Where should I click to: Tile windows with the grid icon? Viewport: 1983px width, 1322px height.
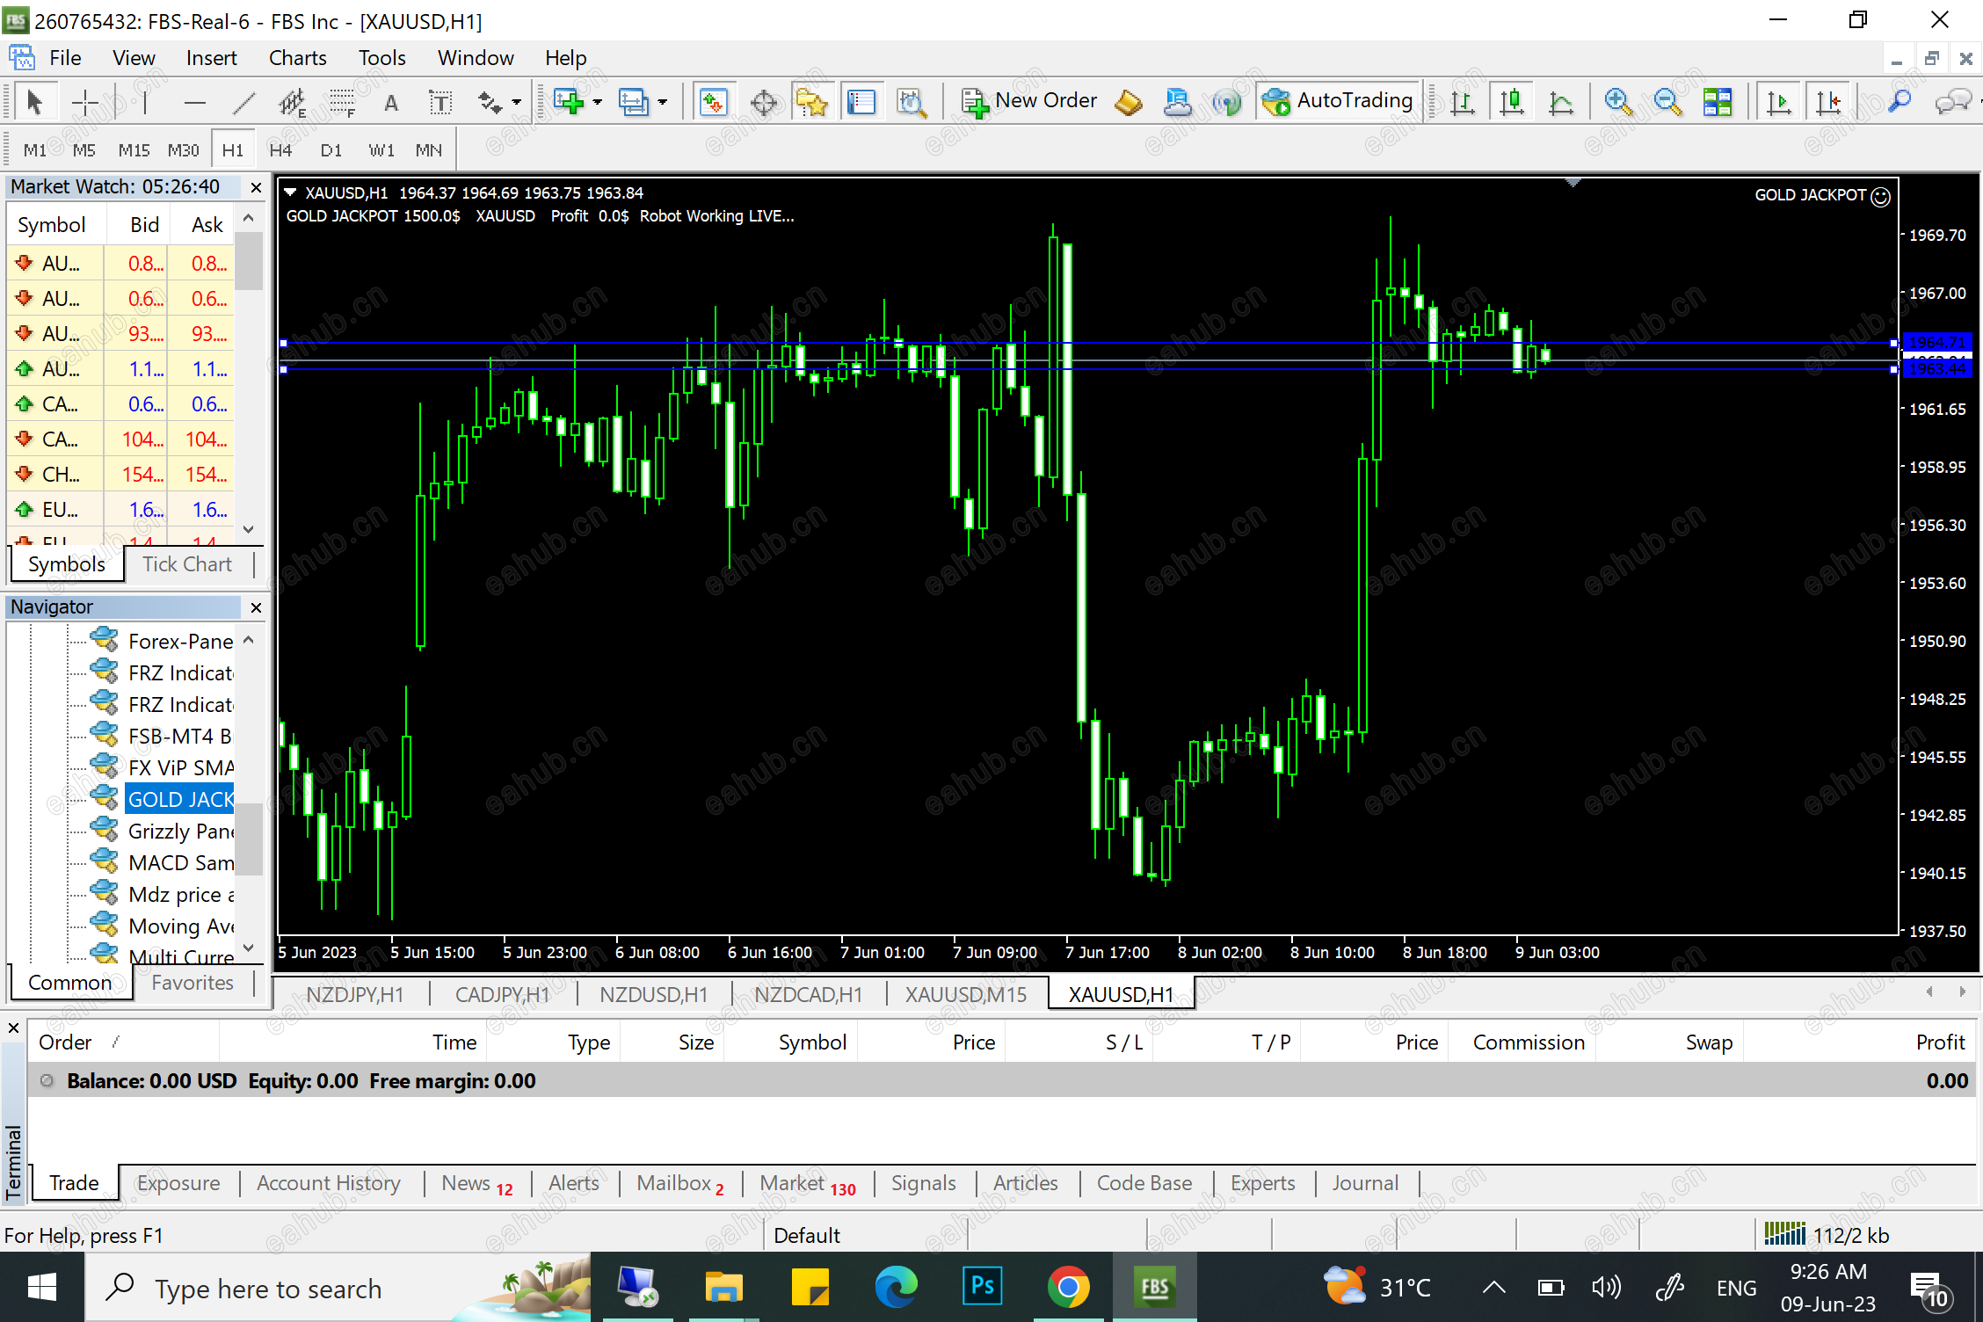point(1717,102)
